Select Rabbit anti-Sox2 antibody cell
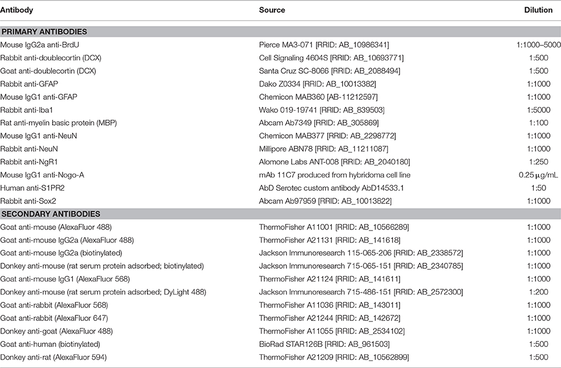This screenshot has width=561, height=368. (x=28, y=201)
